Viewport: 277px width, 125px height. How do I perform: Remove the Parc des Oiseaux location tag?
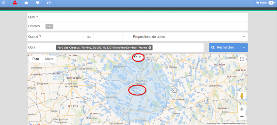pos(150,48)
